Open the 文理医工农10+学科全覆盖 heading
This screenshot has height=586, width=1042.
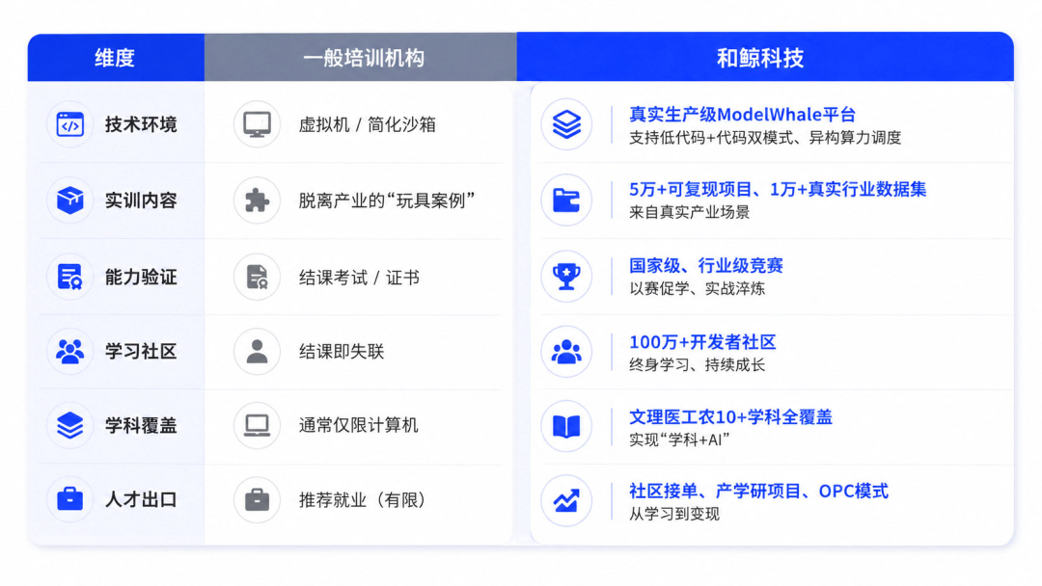click(x=730, y=417)
